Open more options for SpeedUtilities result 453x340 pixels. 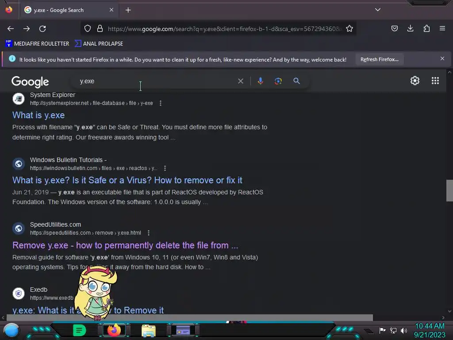coord(149,233)
